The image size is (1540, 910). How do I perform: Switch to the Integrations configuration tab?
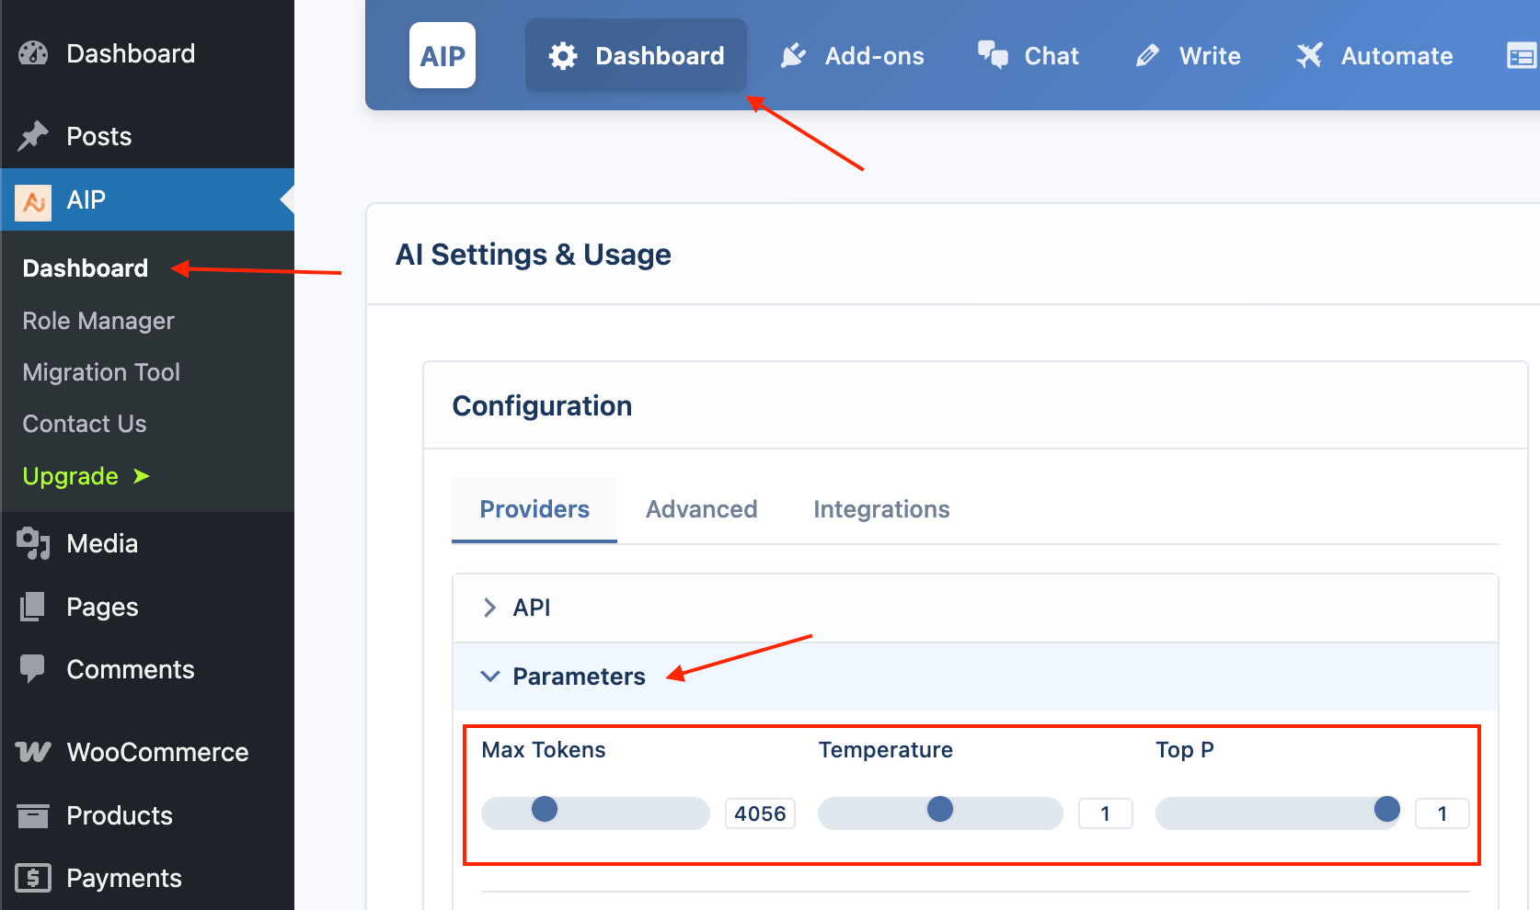coord(881,509)
